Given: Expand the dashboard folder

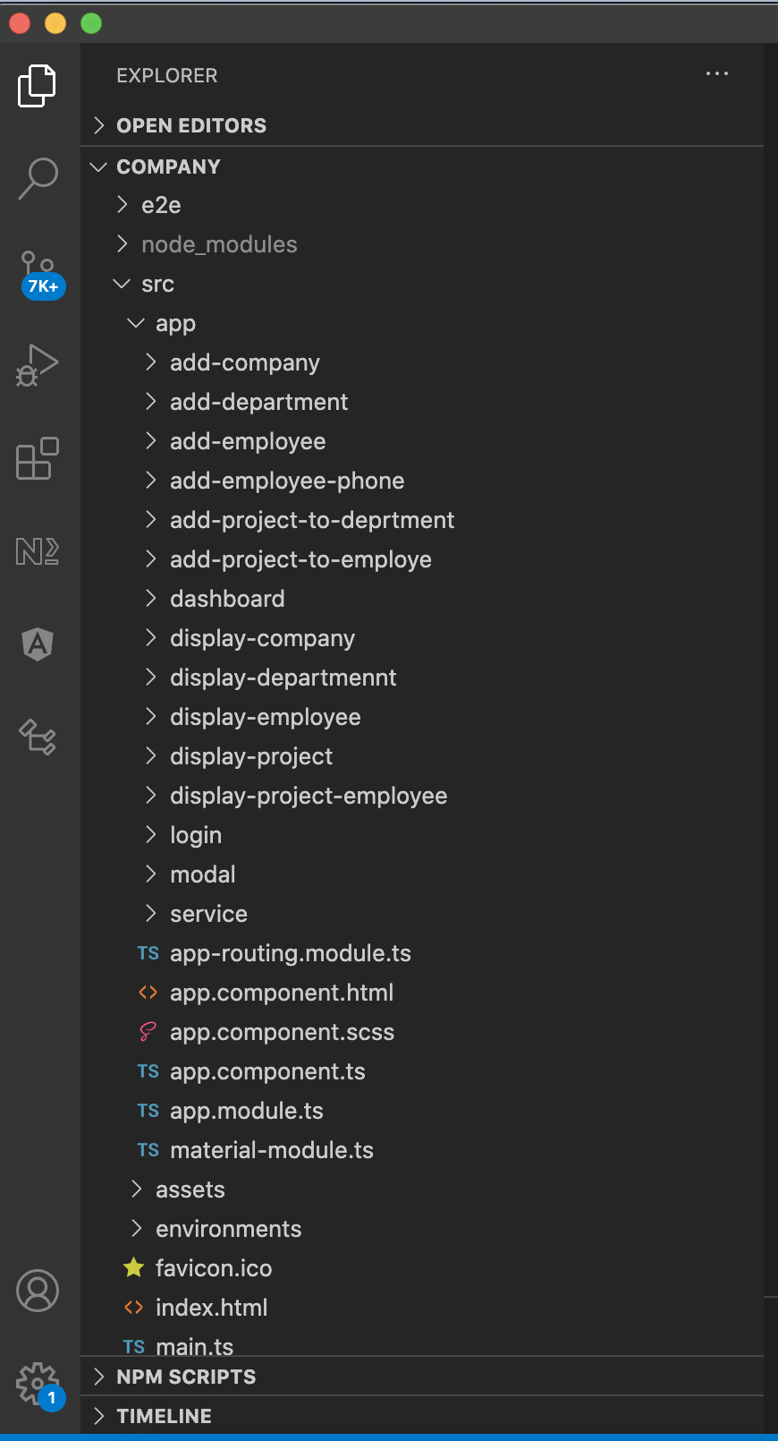Looking at the screenshot, I should (x=227, y=599).
